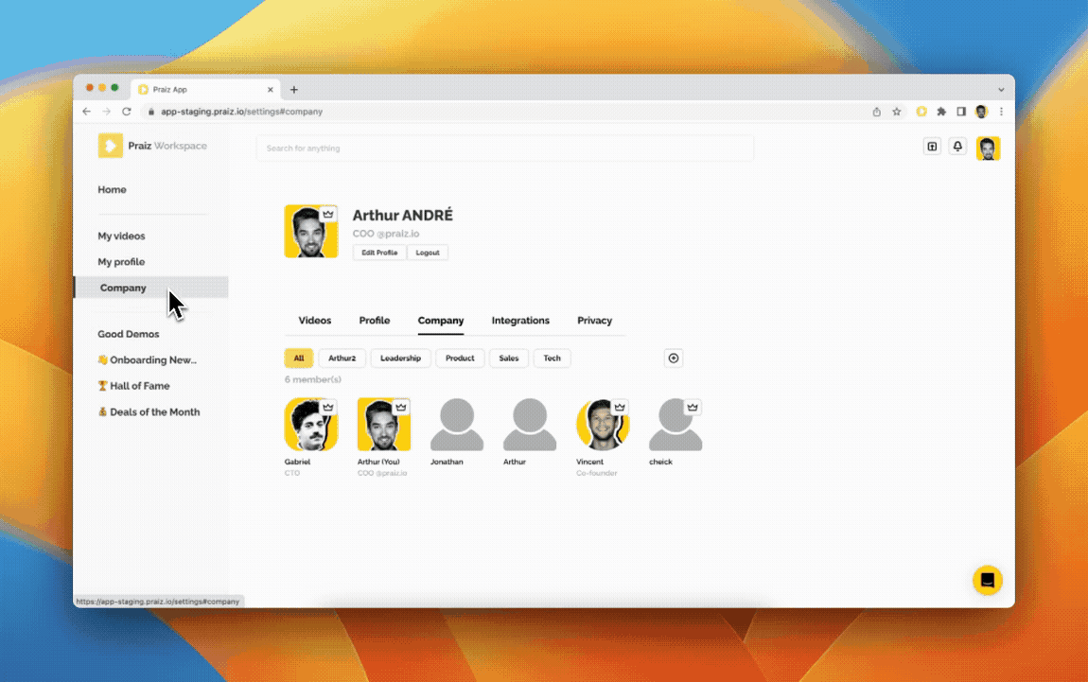Click the browser reload icon
This screenshot has width=1088, height=682.
pos(126,112)
